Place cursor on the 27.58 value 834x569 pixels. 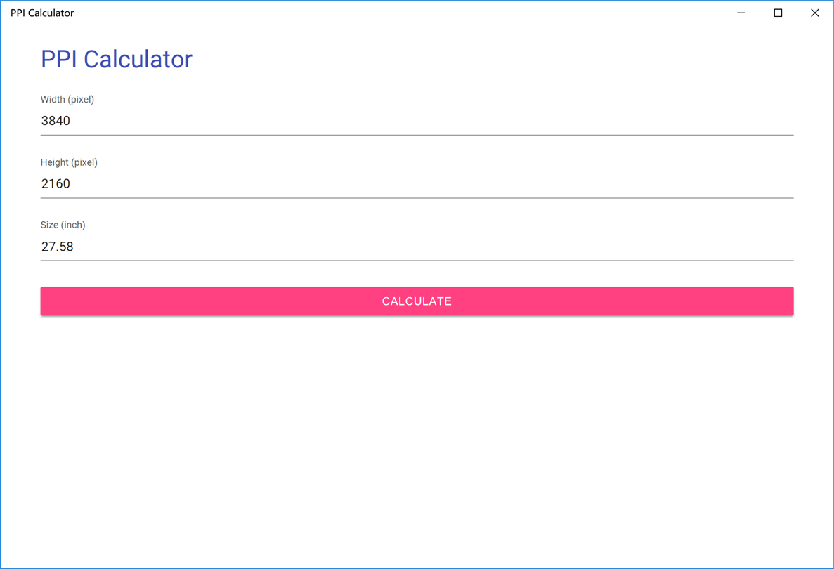tap(58, 247)
